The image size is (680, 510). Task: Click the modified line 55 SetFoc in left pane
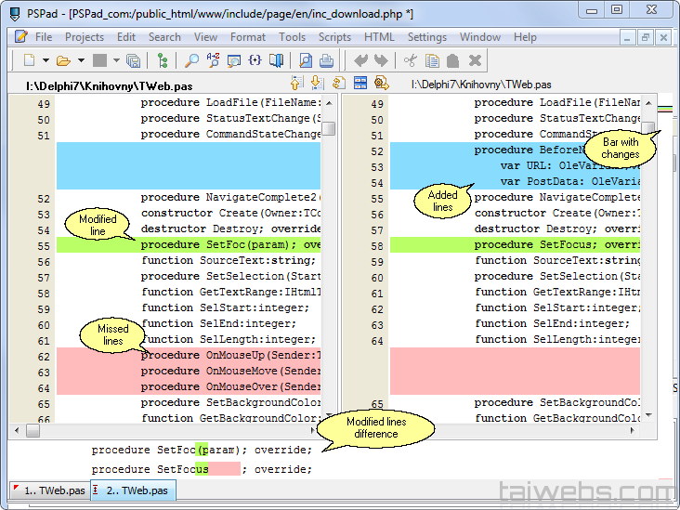[186, 245]
